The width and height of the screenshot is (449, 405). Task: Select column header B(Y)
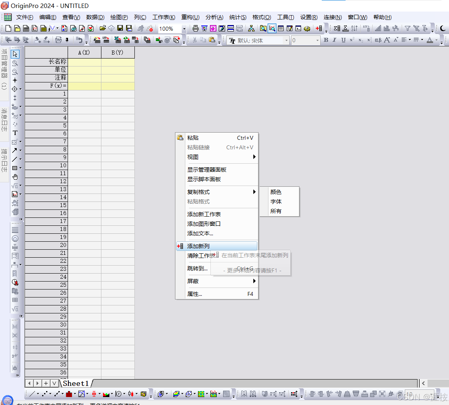pyautogui.click(x=118, y=53)
